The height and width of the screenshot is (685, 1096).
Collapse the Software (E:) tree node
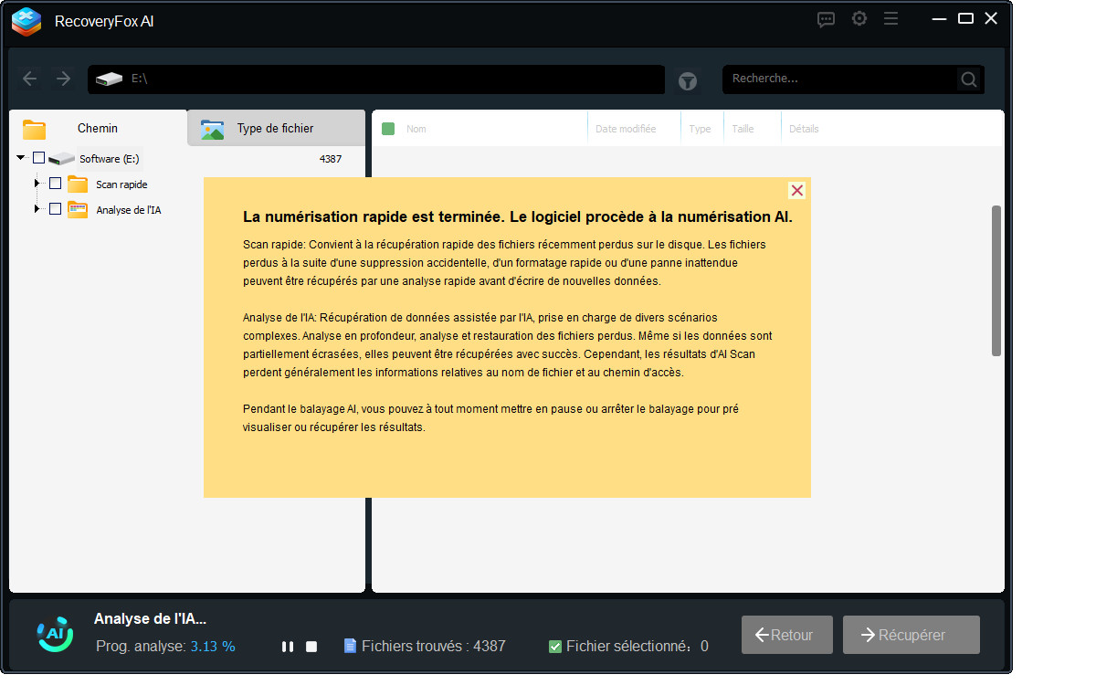[x=20, y=157]
